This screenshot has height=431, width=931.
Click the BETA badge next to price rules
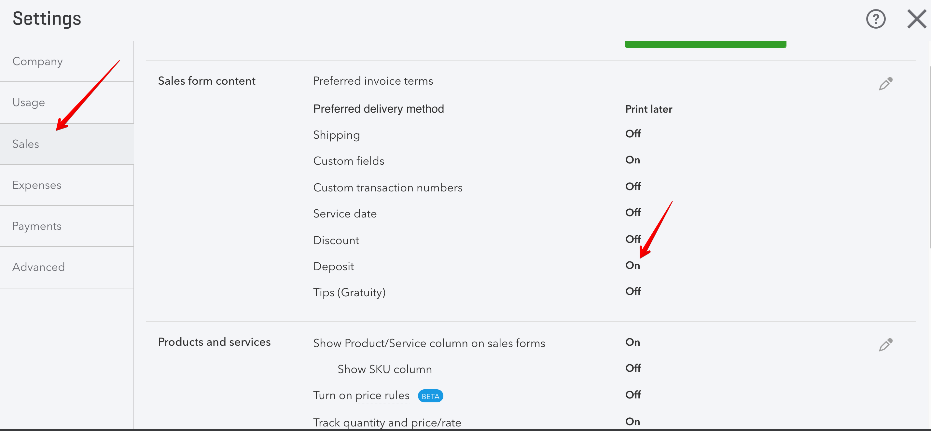(x=430, y=396)
